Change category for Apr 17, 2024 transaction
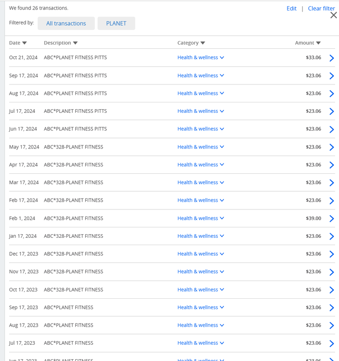This screenshot has width=339, height=361. [x=200, y=165]
